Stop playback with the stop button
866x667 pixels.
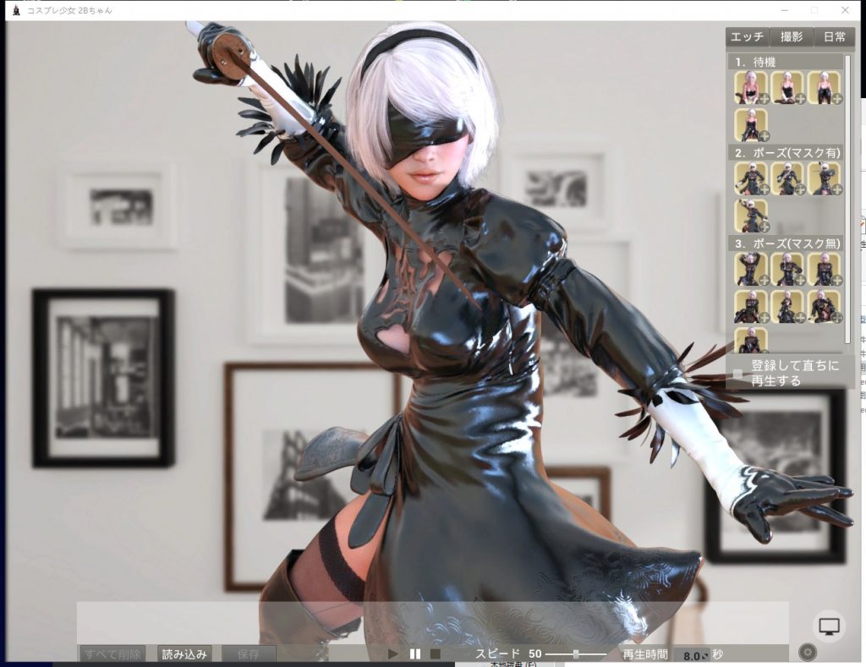point(436,654)
